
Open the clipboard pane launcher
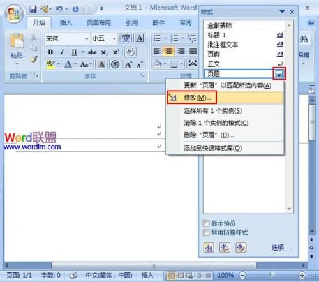tap(36, 75)
